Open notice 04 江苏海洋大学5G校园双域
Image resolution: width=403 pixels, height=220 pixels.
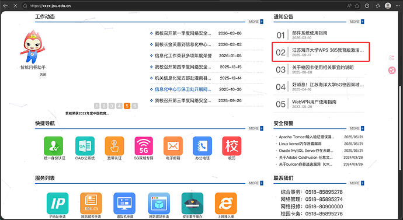pos(328,85)
